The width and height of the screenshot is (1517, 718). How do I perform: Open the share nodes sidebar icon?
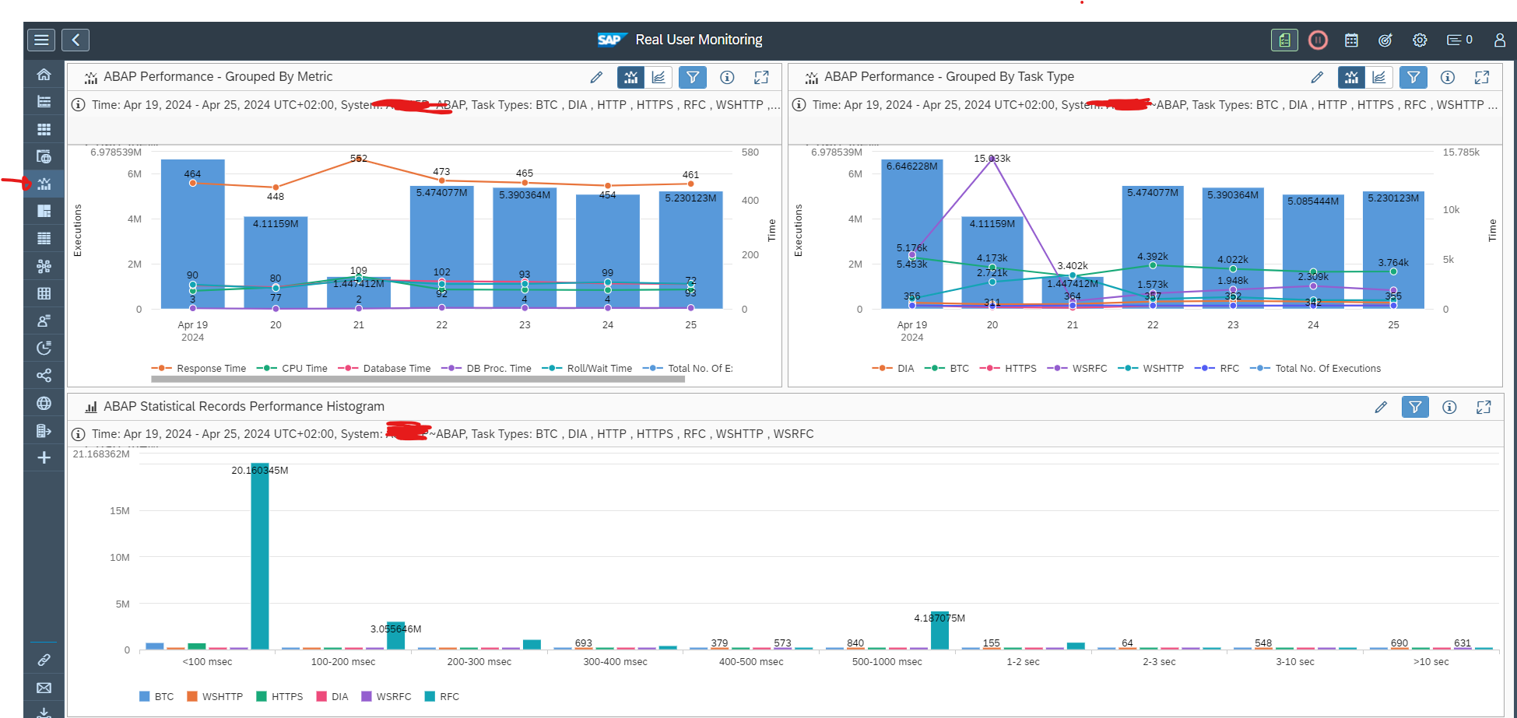[x=44, y=376]
